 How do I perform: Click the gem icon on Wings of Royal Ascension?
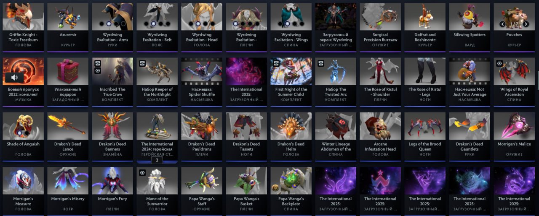499,63
